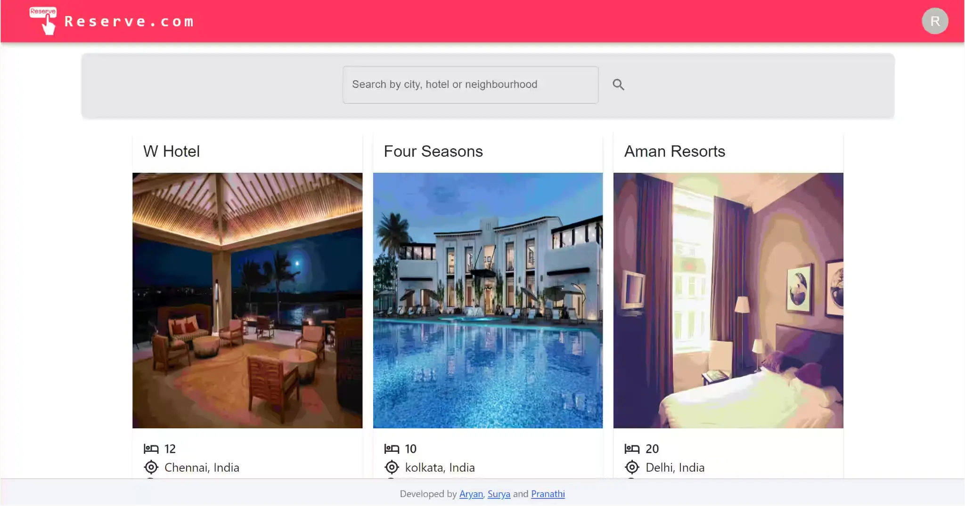Open developer Pranathi's link
The image size is (965, 506).
point(548,494)
